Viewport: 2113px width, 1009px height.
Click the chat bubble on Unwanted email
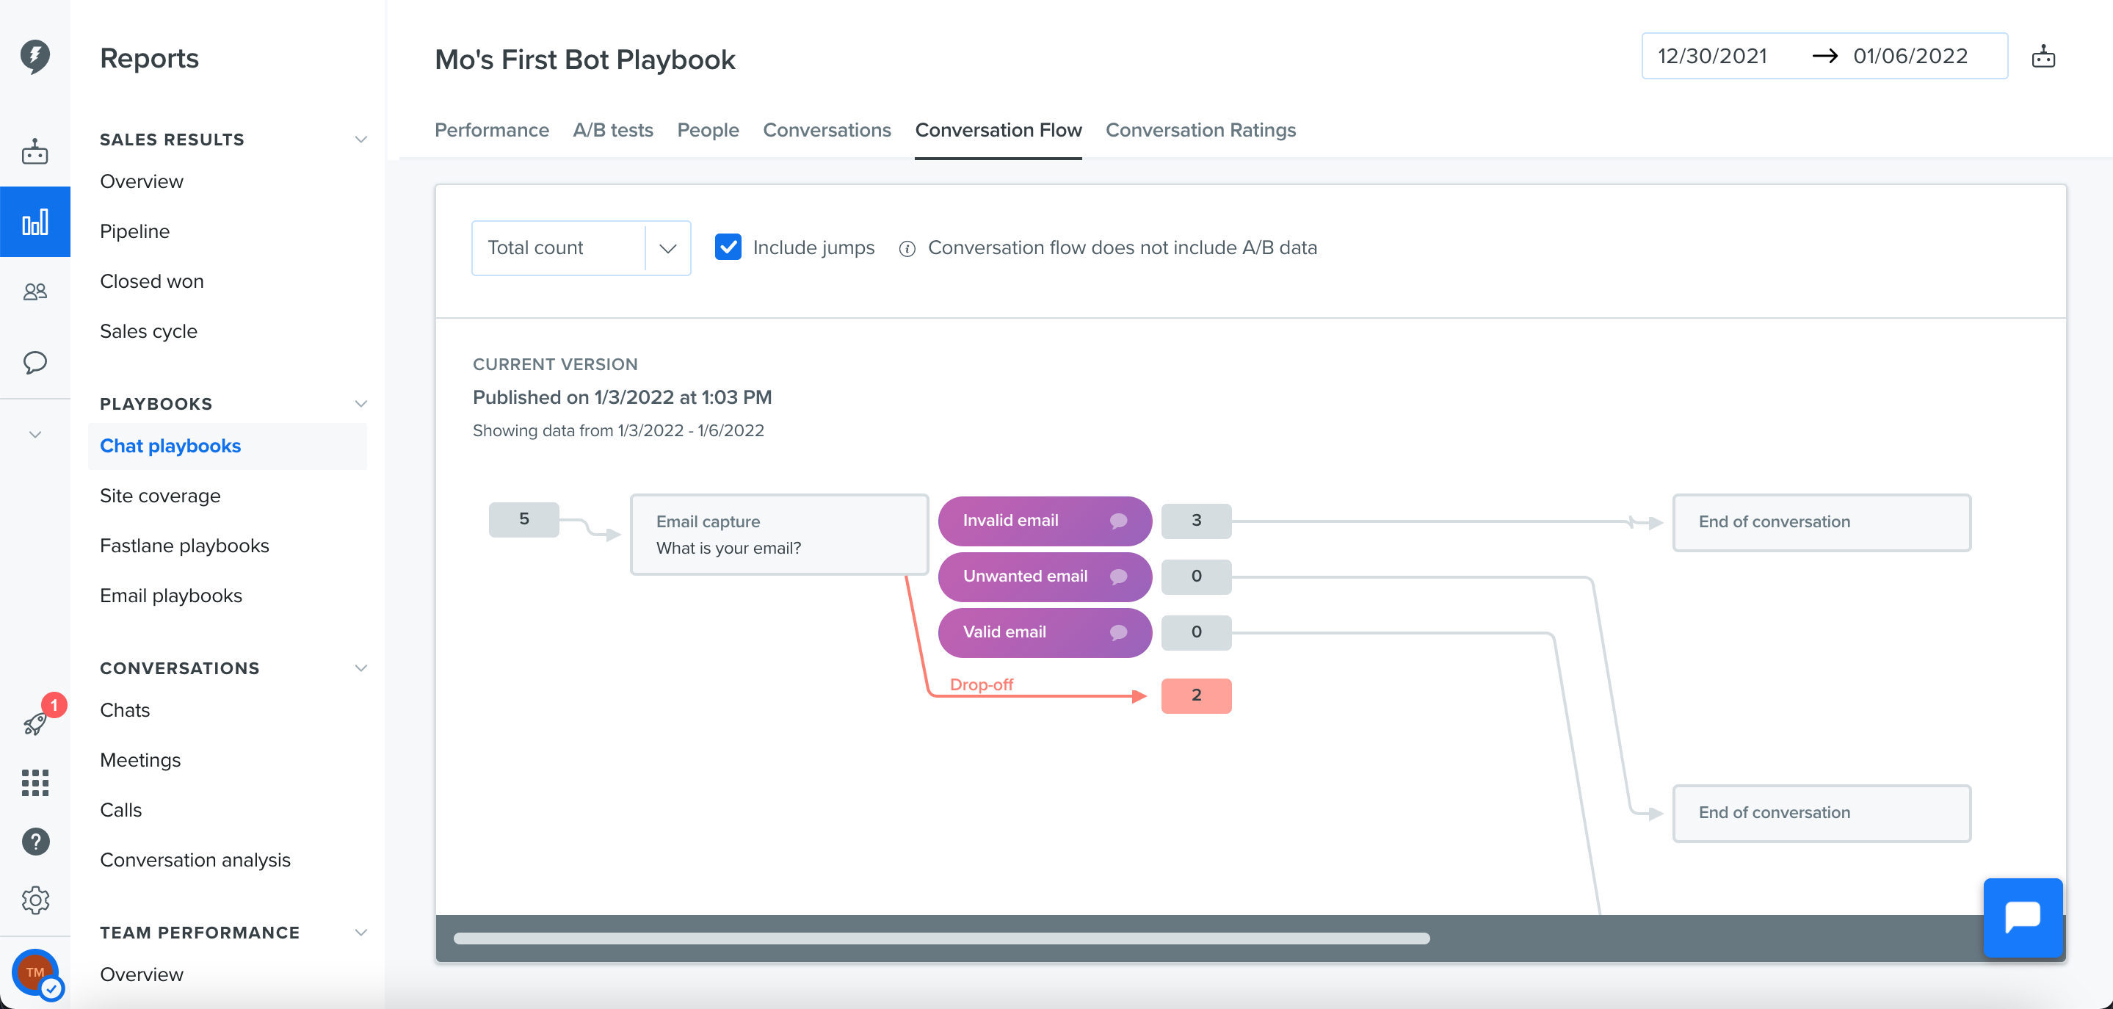pos(1118,576)
